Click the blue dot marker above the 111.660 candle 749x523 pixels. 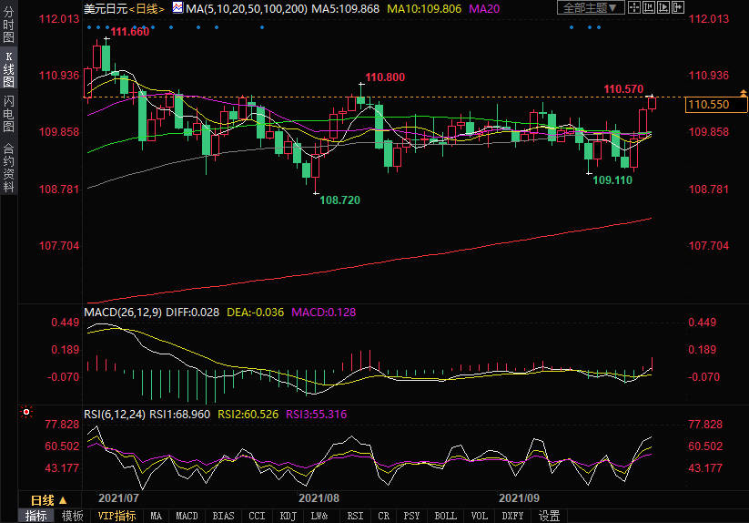[x=107, y=27]
